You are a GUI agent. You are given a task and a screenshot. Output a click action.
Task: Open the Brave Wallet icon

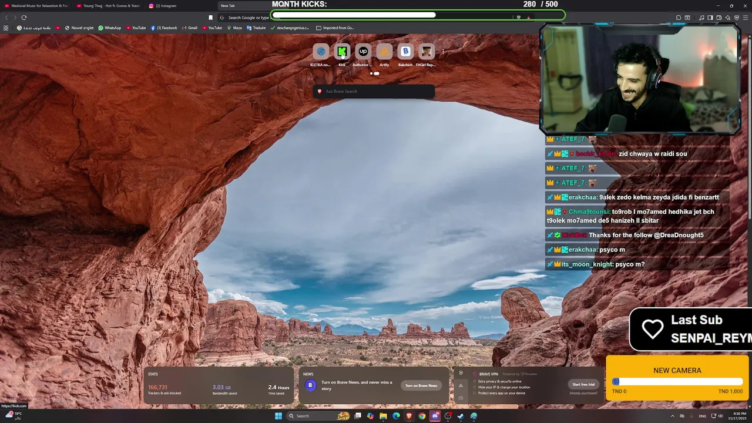tap(719, 18)
